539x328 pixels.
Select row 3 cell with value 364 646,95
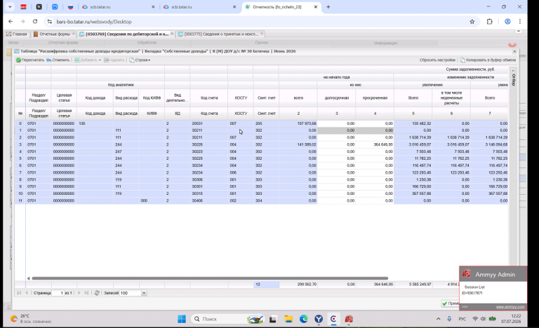(375, 144)
